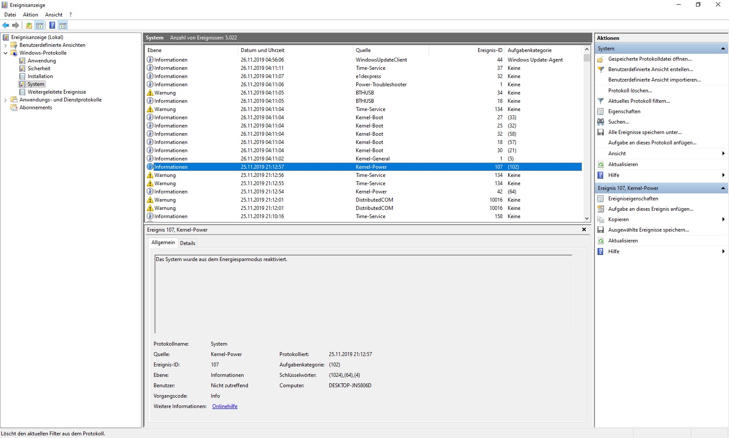The height and width of the screenshot is (438, 729).
Task: Sort events by the Datum und Uhrzeit header
Action: 296,50
